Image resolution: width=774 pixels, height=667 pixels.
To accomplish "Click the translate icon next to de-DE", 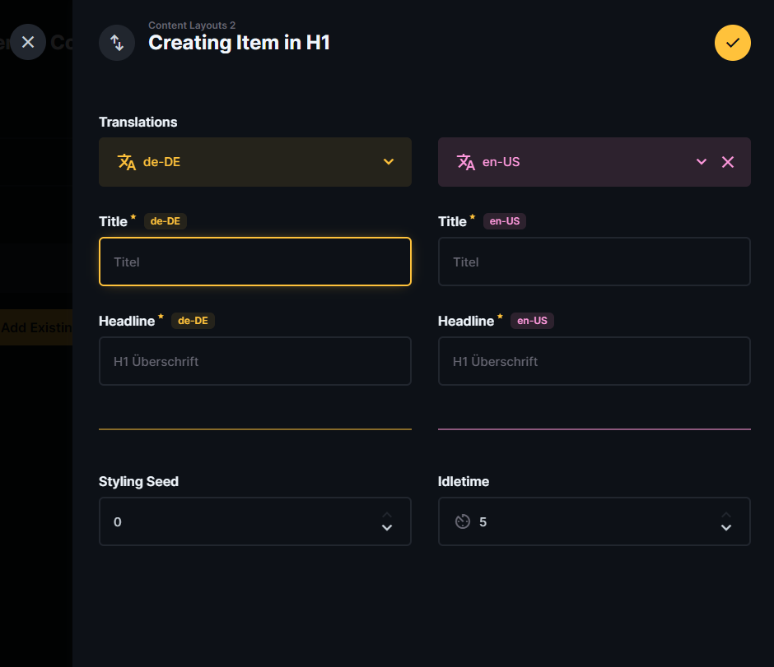I will click(x=127, y=162).
